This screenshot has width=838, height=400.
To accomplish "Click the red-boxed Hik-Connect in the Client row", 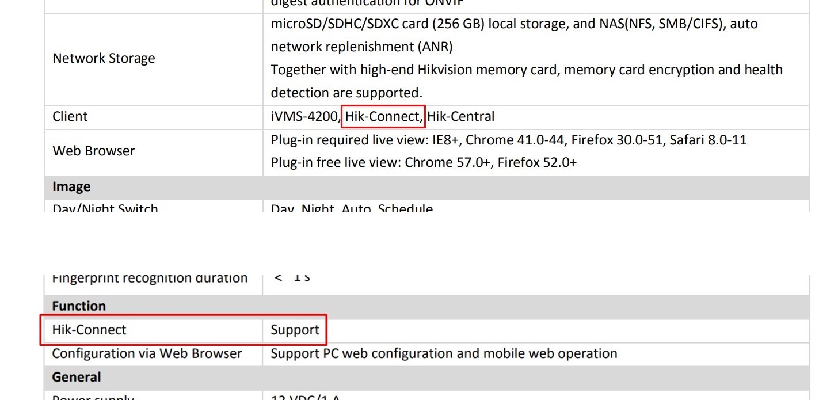I will point(383,116).
